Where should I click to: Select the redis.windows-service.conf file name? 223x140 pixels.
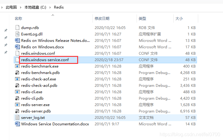tap(45, 60)
